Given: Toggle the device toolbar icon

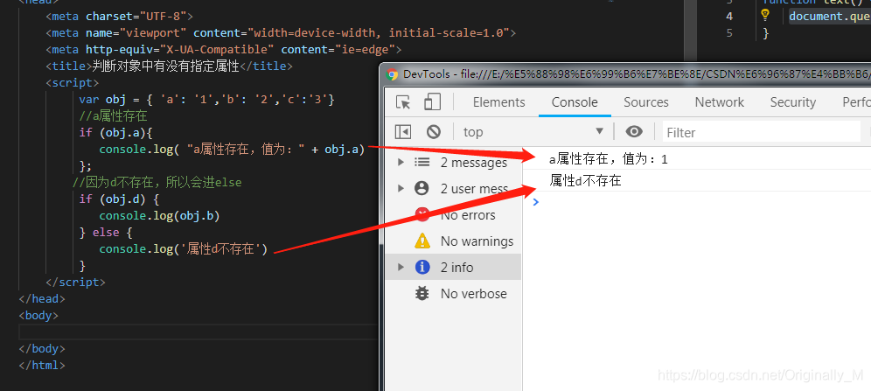Looking at the screenshot, I should pyautogui.click(x=432, y=101).
